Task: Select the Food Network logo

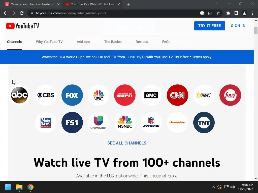Action: pos(230,95)
